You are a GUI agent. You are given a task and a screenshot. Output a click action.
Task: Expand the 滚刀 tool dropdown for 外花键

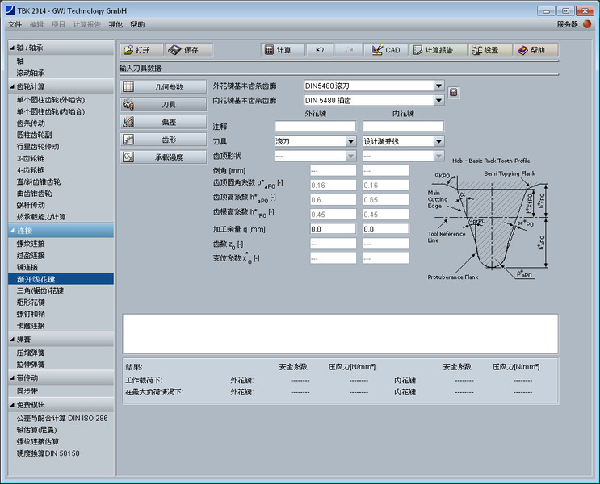(x=350, y=141)
